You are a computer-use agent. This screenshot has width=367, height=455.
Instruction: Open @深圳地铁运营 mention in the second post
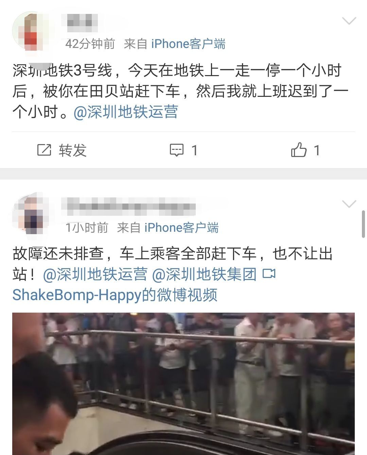tap(95, 274)
